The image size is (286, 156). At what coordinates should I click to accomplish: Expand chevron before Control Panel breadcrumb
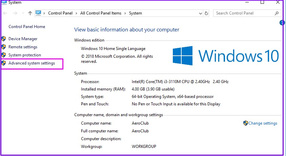tap(44, 13)
